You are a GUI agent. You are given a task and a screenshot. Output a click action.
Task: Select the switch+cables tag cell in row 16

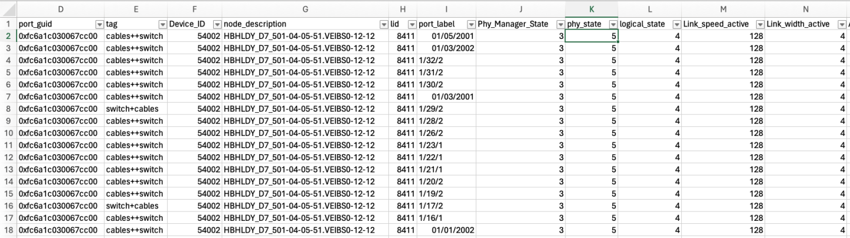[x=136, y=206]
